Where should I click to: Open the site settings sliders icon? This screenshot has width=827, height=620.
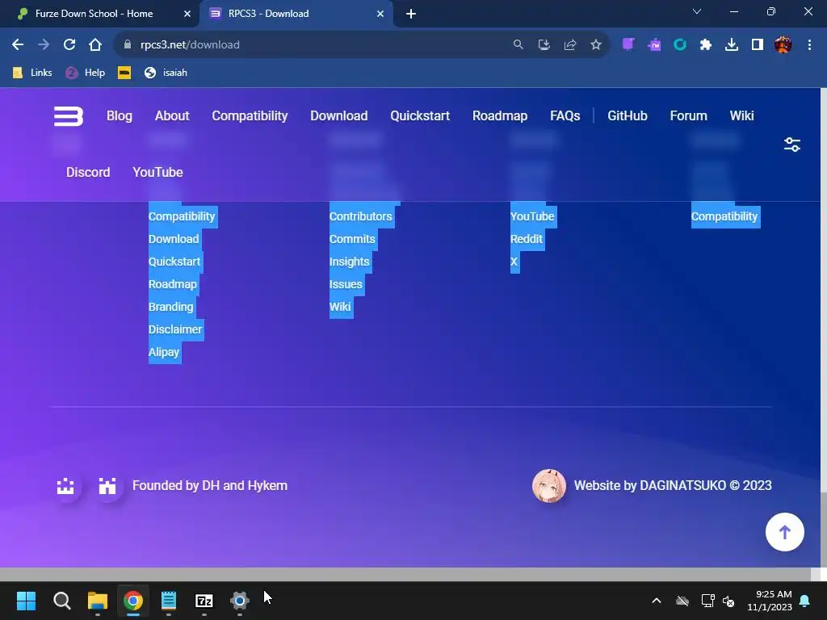(x=792, y=145)
